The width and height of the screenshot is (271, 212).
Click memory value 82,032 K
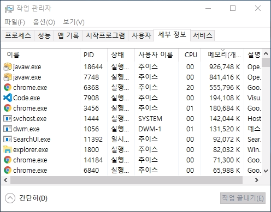227,150
